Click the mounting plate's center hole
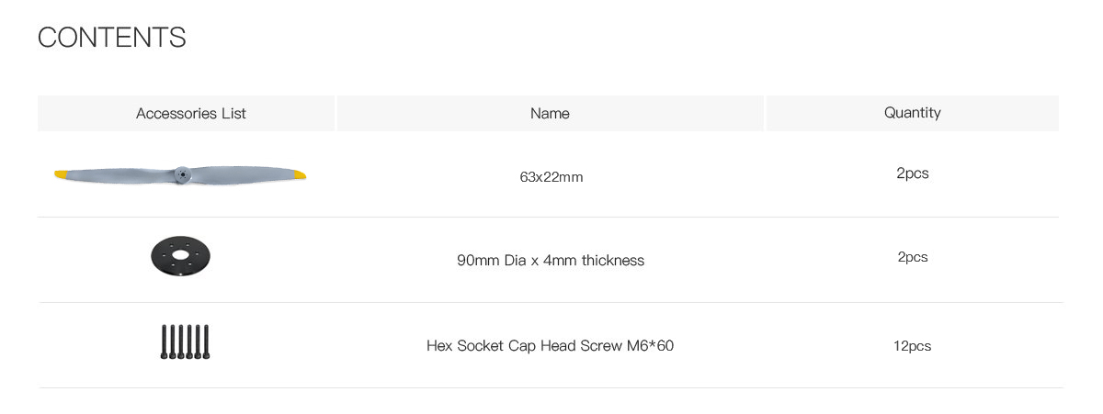 (x=181, y=256)
